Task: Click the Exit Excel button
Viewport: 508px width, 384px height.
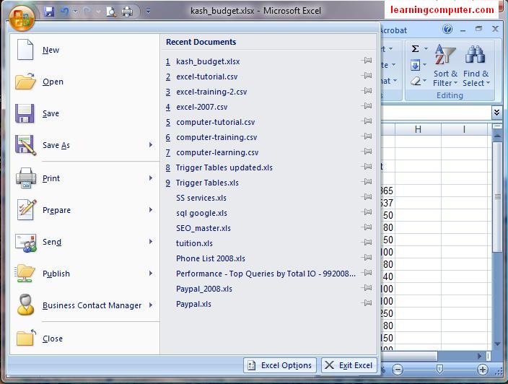Action: pos(349,365)
